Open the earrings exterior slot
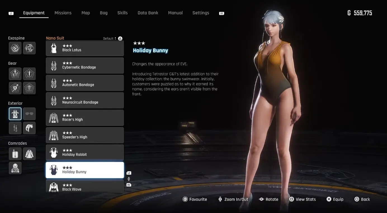 coord(15,128)
